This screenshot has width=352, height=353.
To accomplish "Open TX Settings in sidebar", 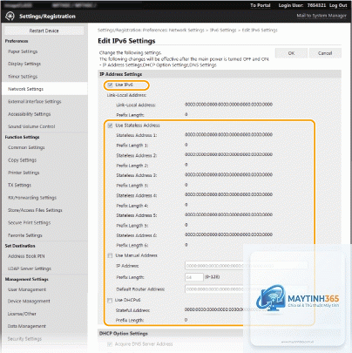I will click(x=19, y=185).
